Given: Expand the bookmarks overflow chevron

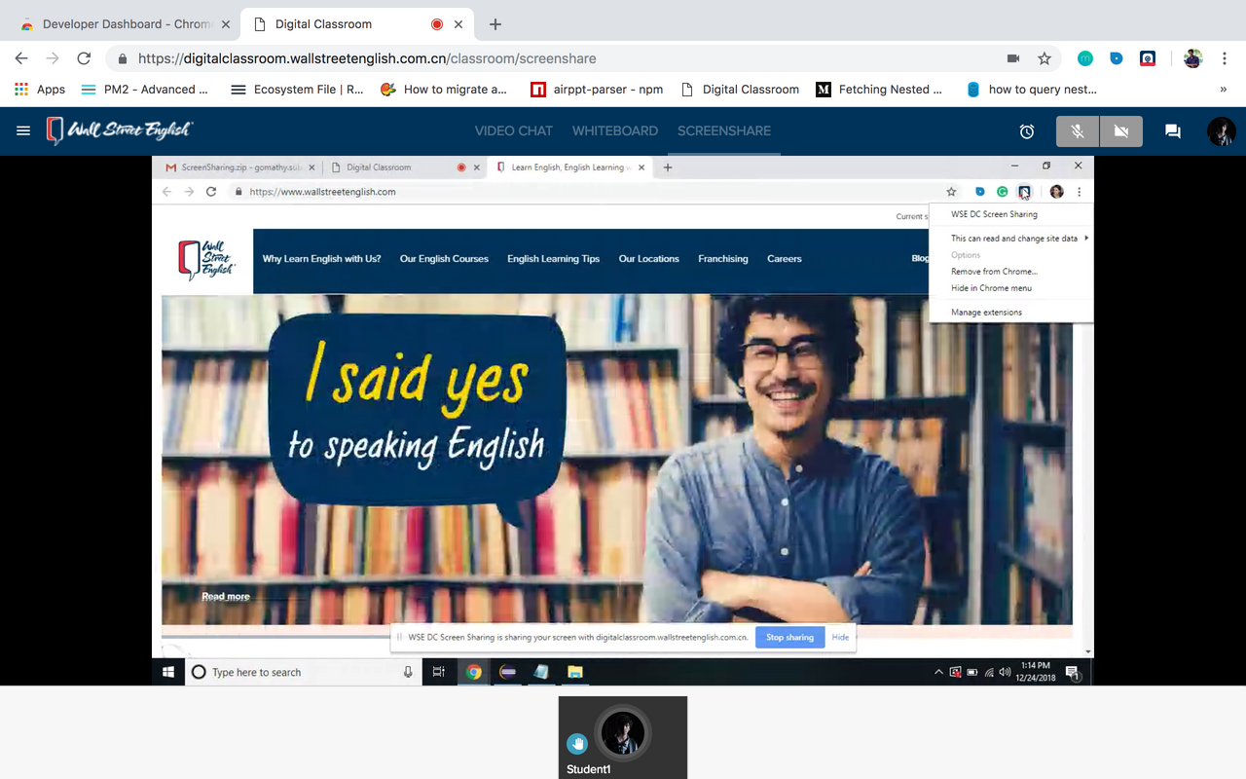Looking at the screenshot, I should 1223,89.
